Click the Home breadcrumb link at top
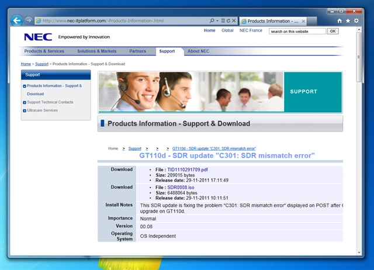This screenshot has width=374, height=270. coord(26,64)
